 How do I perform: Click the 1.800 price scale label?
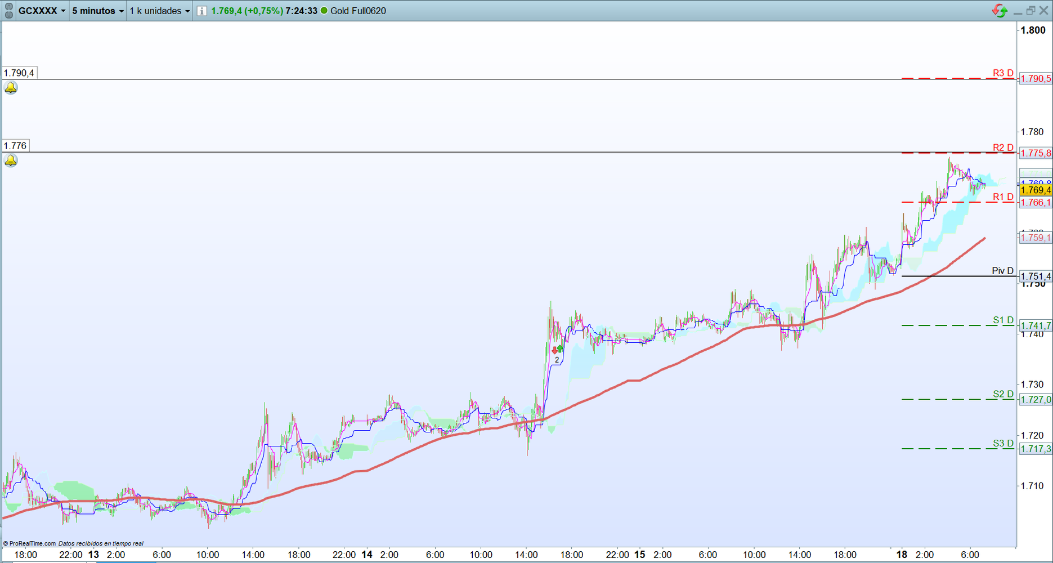(1033, 30)
